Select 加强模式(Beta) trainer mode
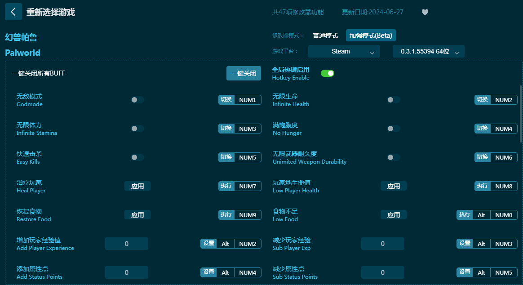This screenshot has width=523, height=285. pyautogui.click(x=371, y=36)
